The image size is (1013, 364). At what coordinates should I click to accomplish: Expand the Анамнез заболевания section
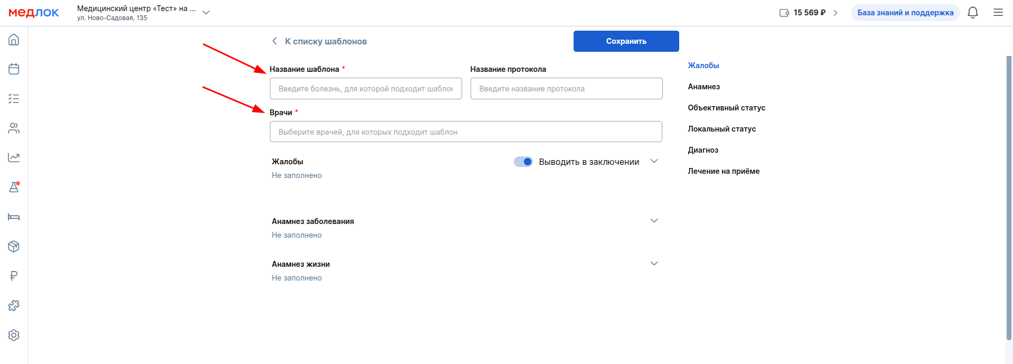tap(654, 221)
